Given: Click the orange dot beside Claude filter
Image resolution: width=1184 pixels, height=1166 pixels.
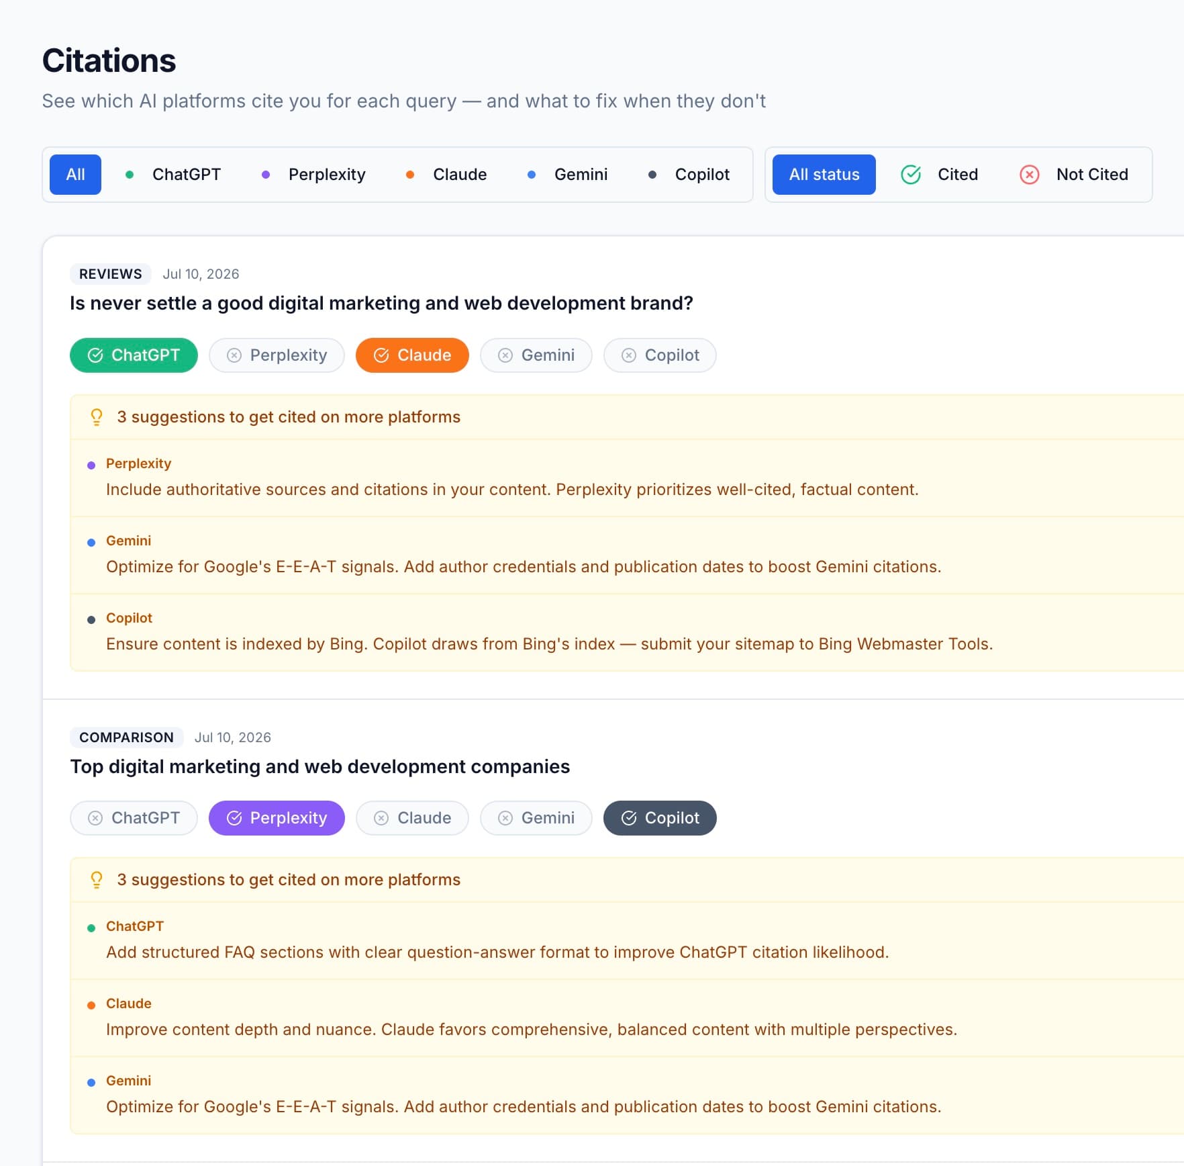Looking at the screenshot, I should [410, 175].
